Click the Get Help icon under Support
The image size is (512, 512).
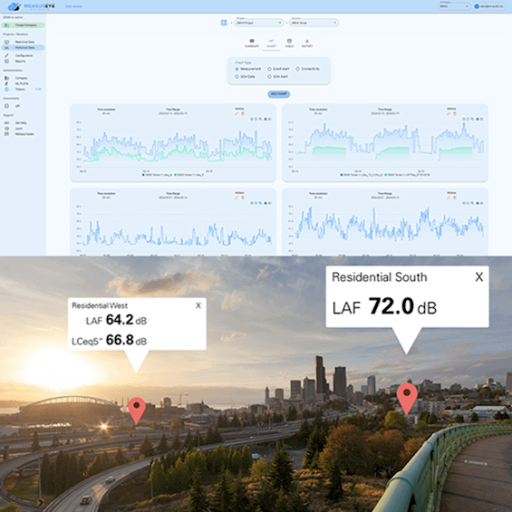[6, 122]
